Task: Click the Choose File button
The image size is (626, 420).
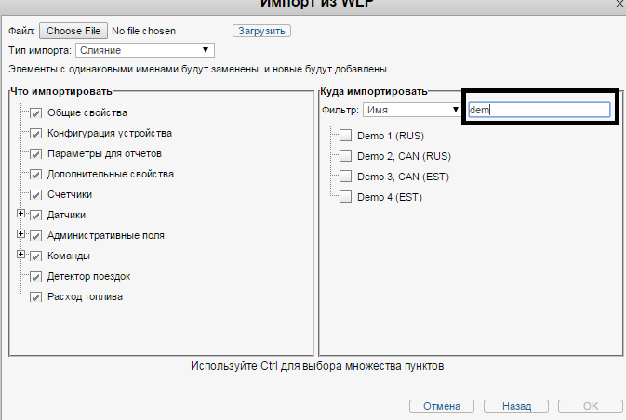Action: coord(73,31)
